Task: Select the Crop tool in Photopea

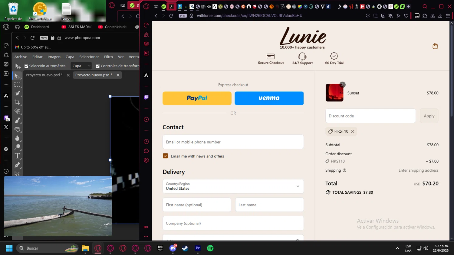Action: (x=18, y=102)
